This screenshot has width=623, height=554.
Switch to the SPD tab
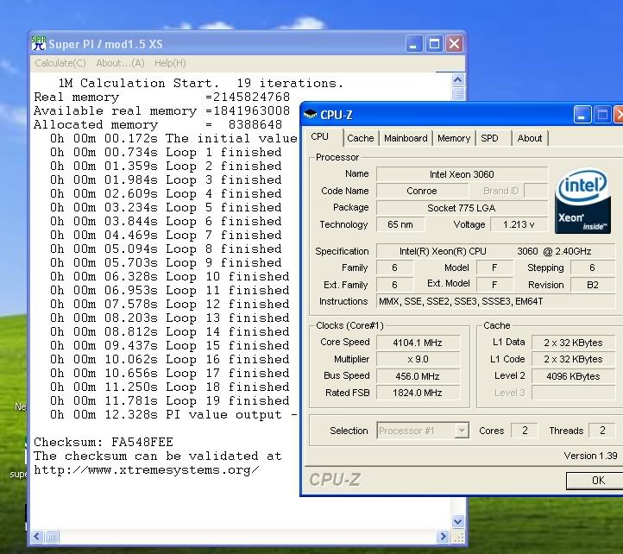pyautogui.click(x=489, y=138)
